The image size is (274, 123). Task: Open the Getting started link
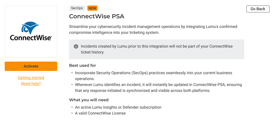click(x=31, y=78)
